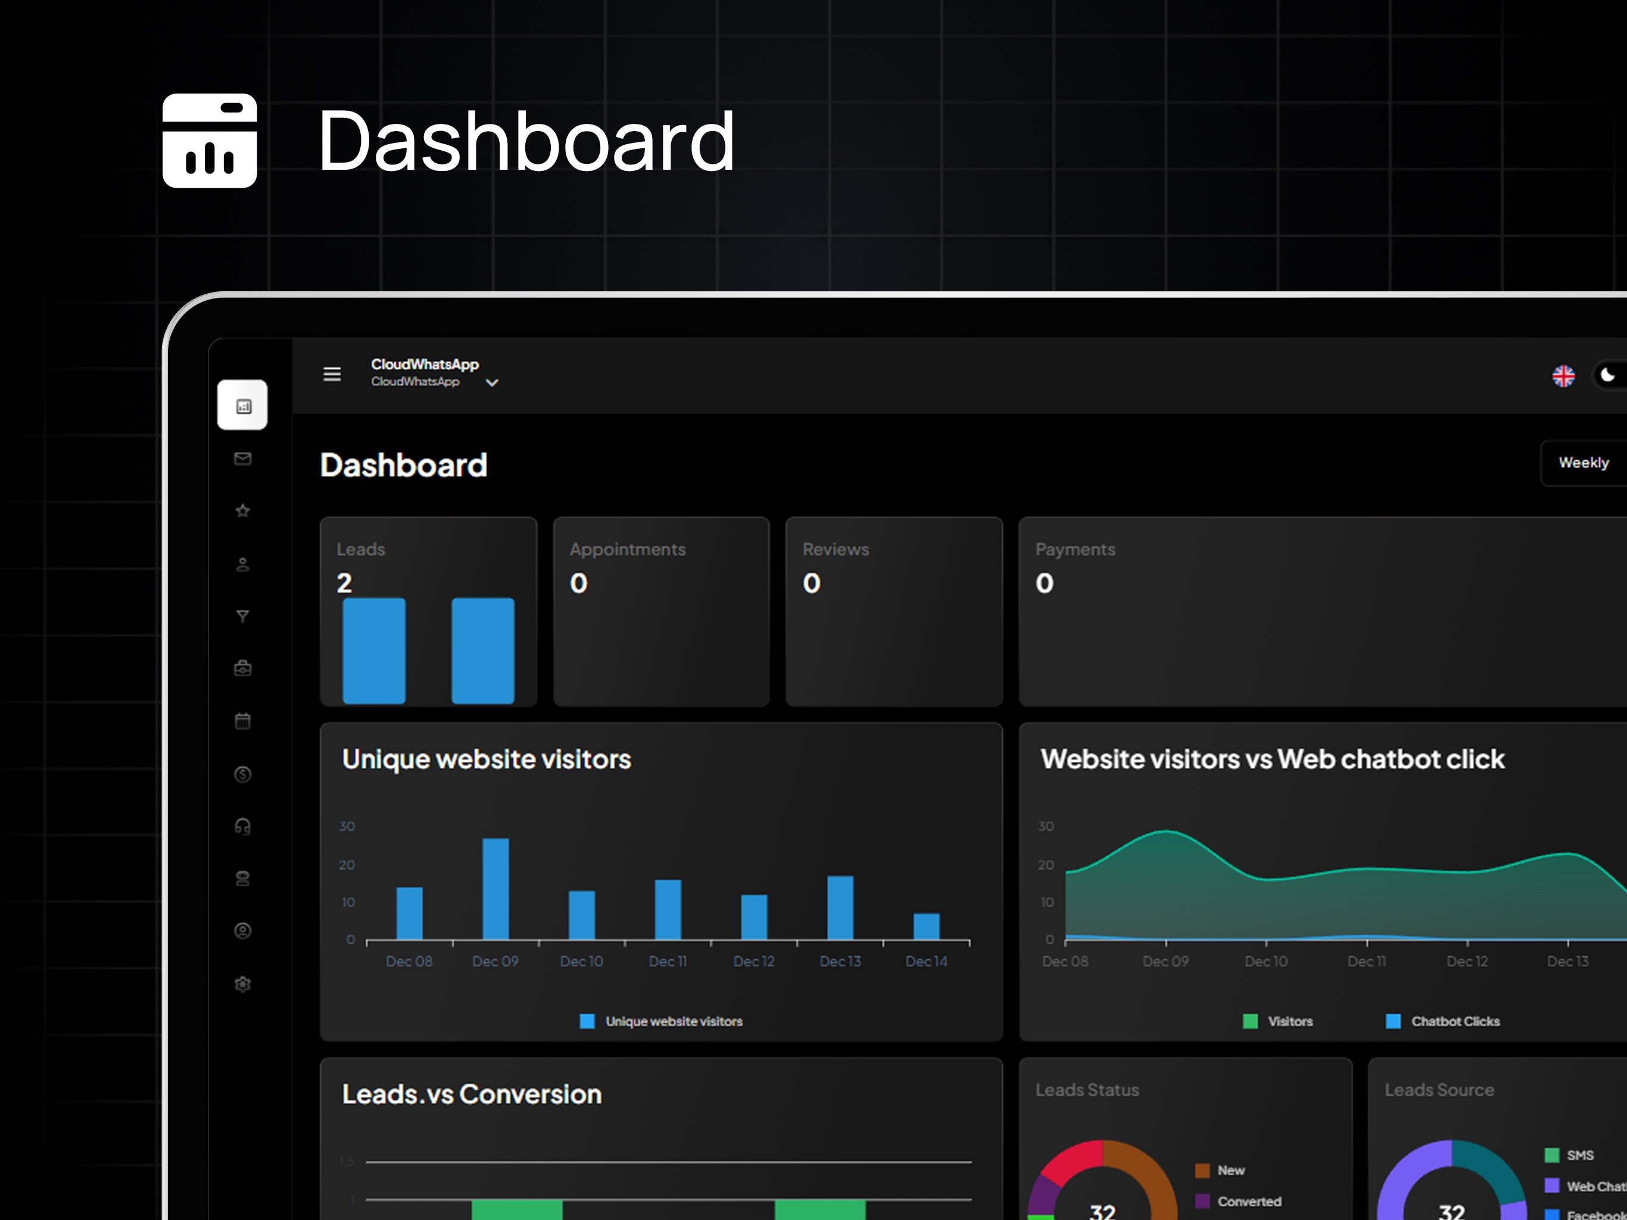Screen dimensions: 1627x1220
Task: Open the person contacts icon in sidebar
Action: (243, 564)
